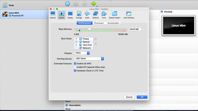Move boot item up with upper arrow button
The width and height of the screenshot is (198, 111).
(x=96, y=39)
